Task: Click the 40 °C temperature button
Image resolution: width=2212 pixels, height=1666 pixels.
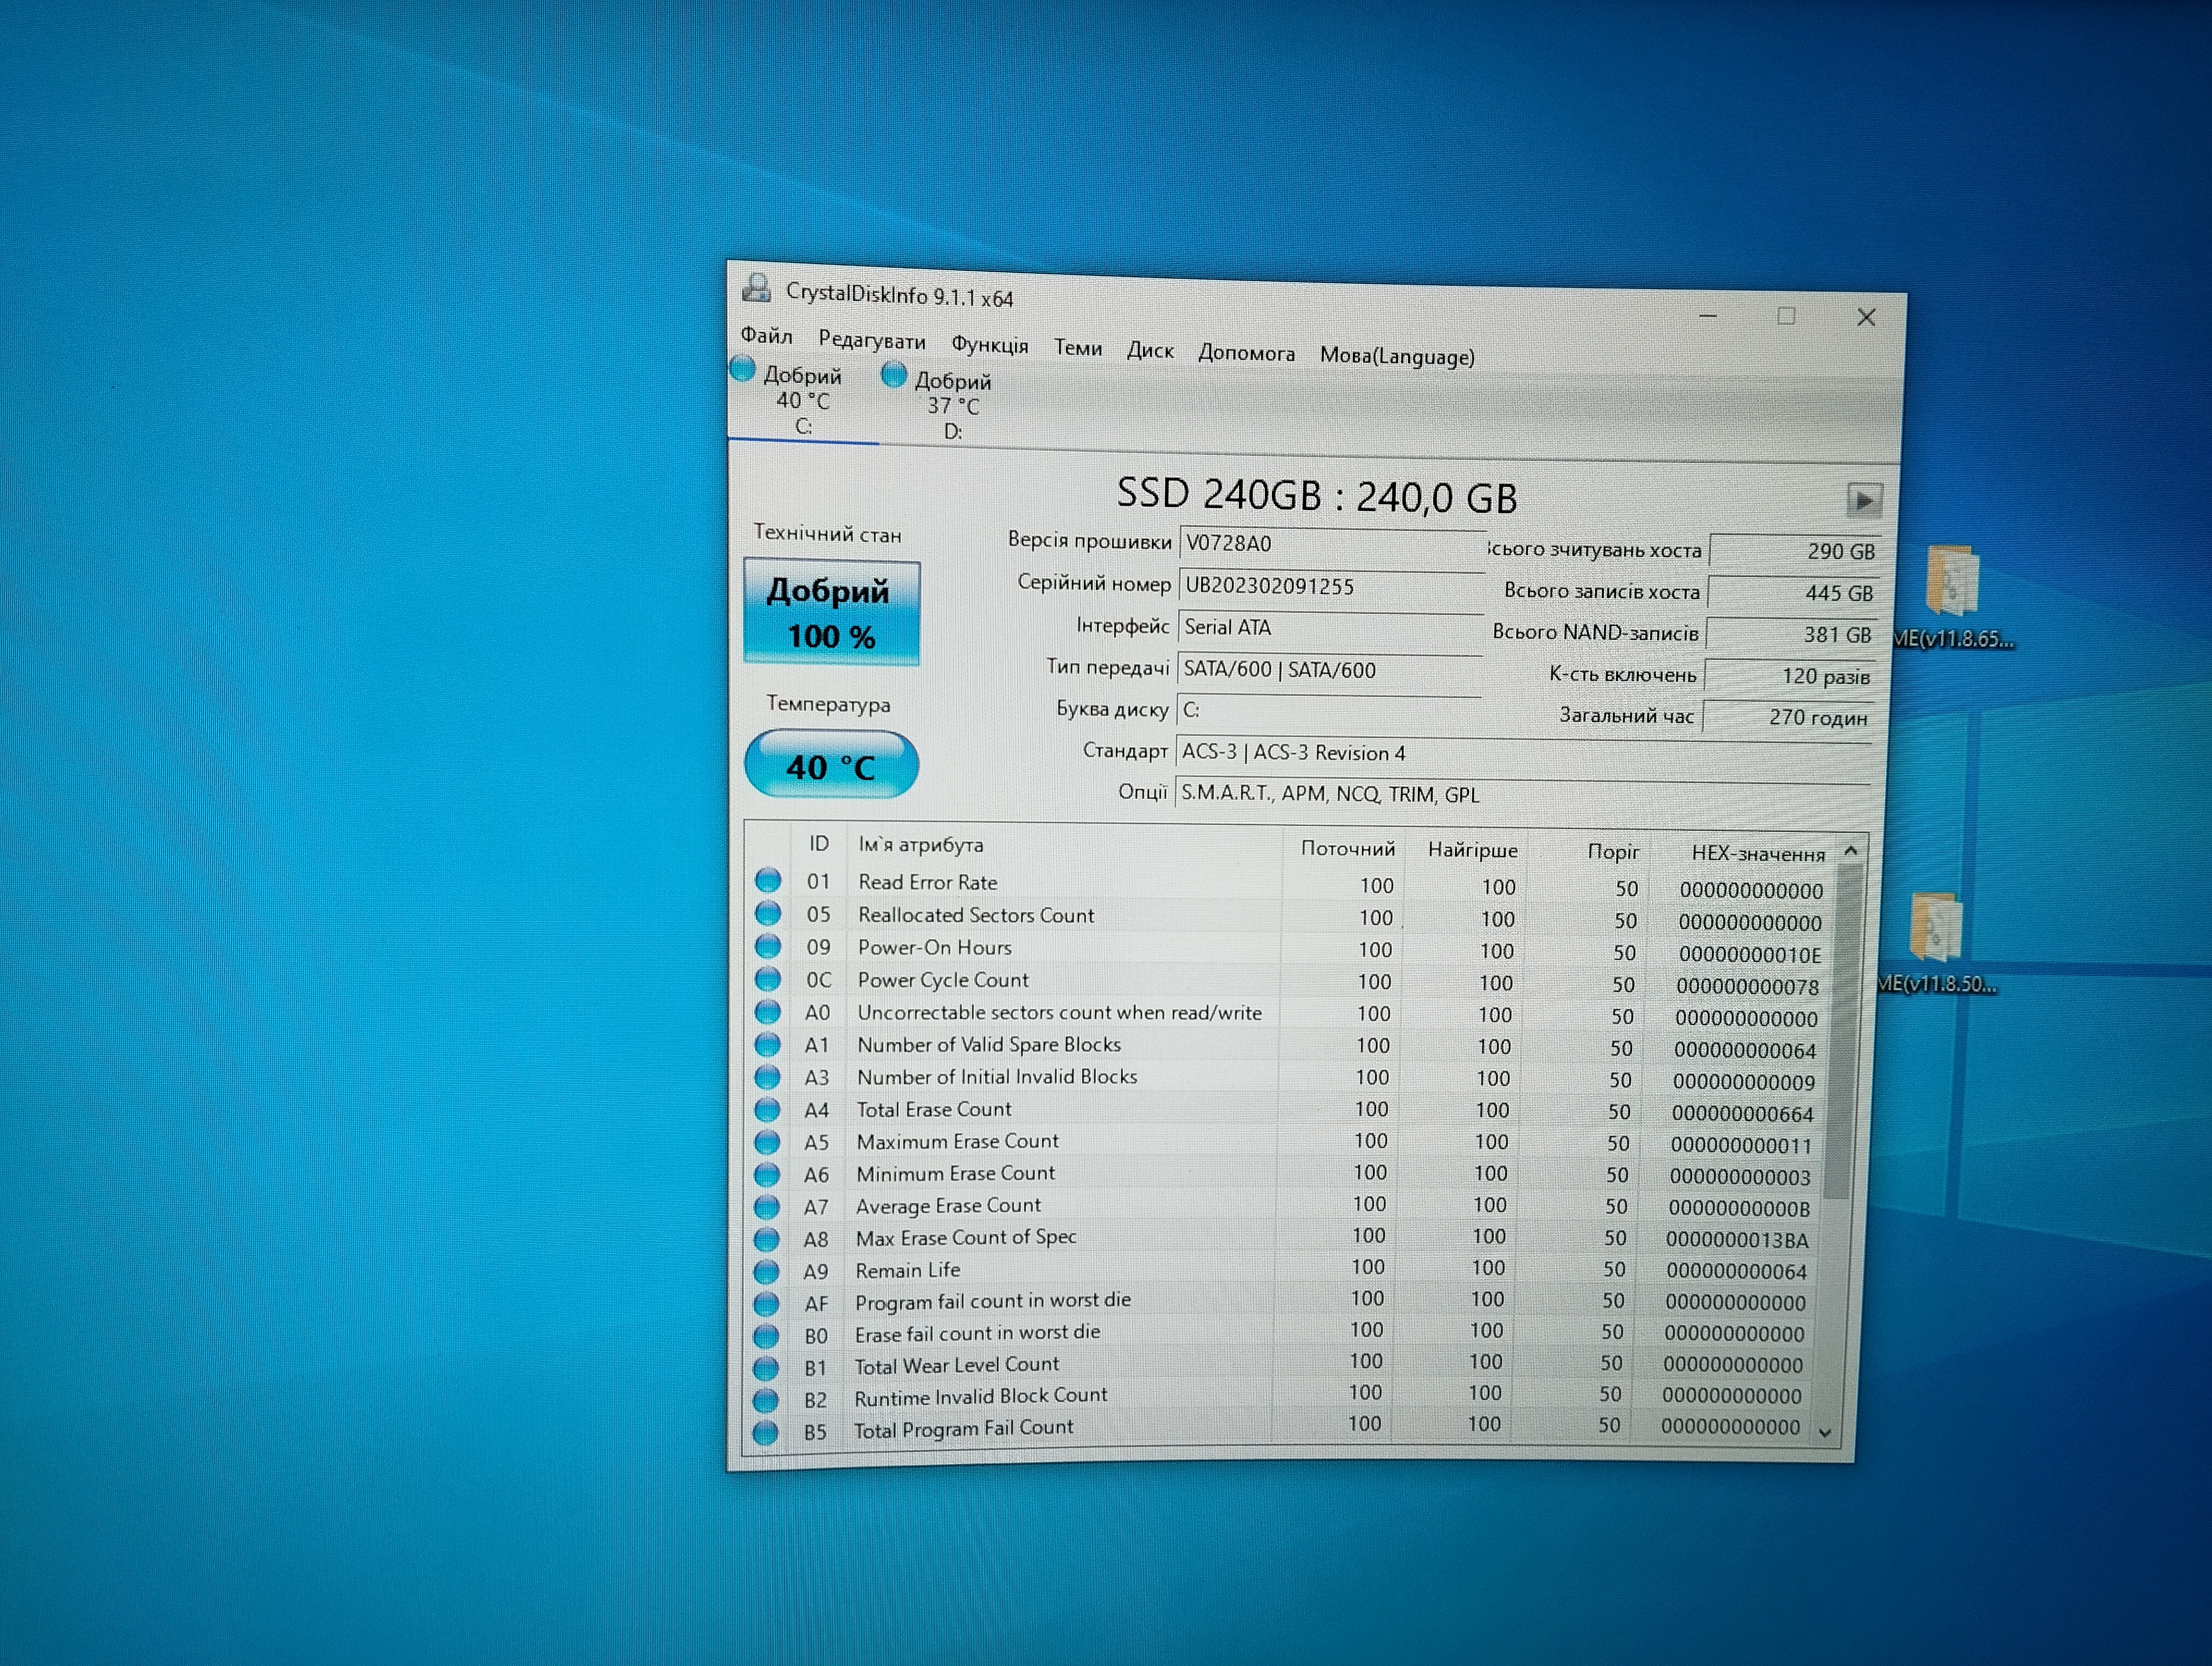Action: tap(831, 766)
